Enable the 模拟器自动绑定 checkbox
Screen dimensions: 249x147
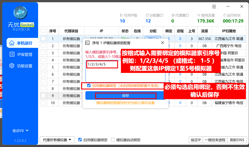pos(113,140)
